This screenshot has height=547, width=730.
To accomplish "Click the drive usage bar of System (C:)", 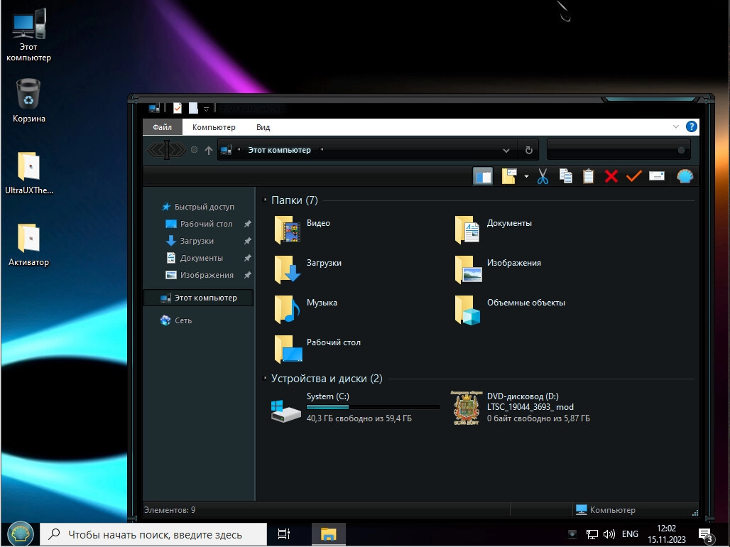I will tap(373, 406).
